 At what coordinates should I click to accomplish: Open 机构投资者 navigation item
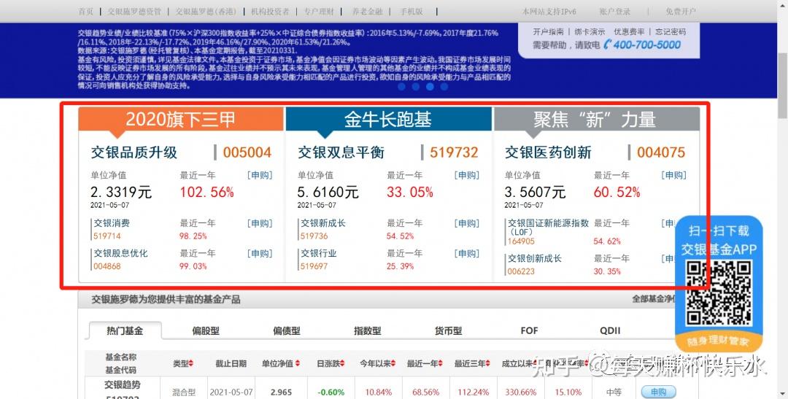270,11
